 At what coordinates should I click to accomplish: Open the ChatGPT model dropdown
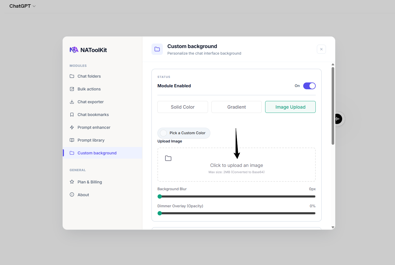tap(22, 6)
